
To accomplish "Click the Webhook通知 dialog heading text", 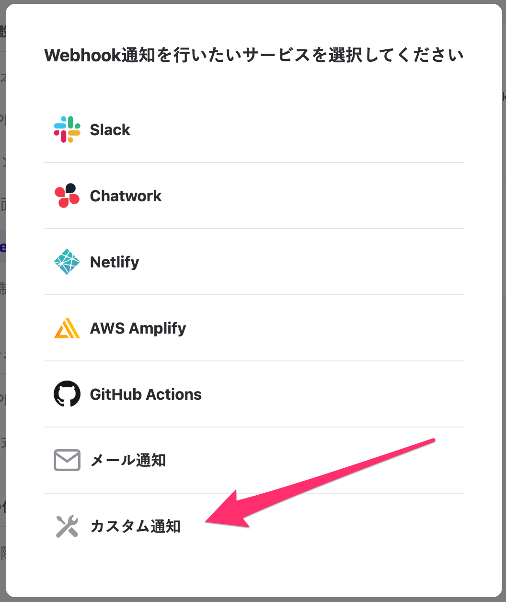I will click(254, 56).
